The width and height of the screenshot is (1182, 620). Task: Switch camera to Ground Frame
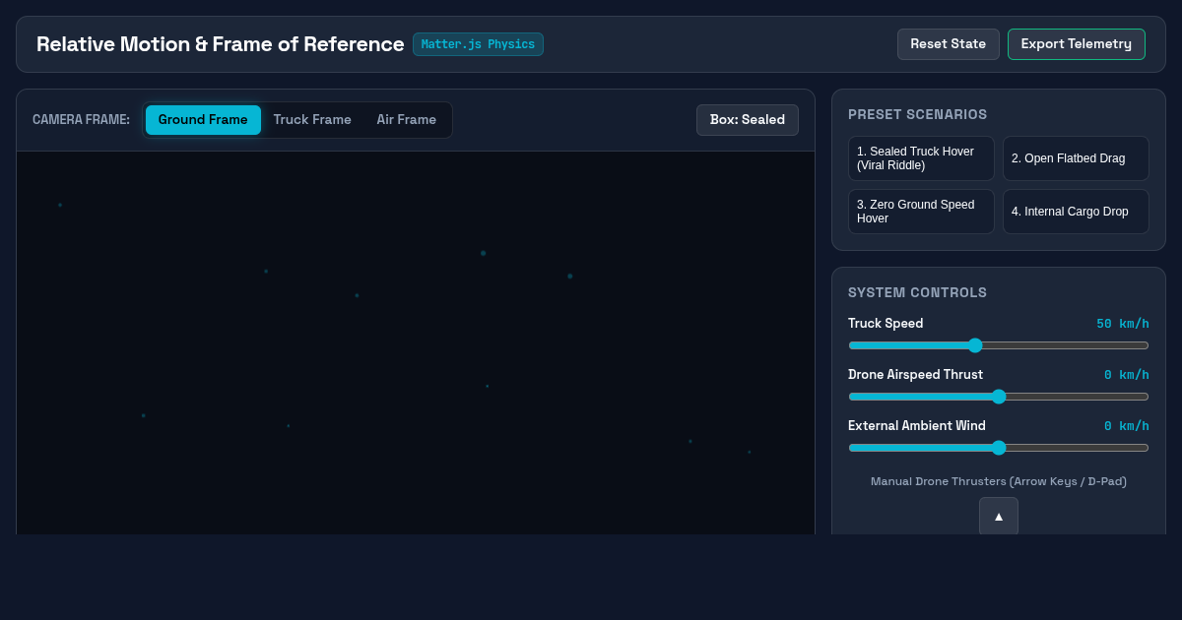point(203,120)
